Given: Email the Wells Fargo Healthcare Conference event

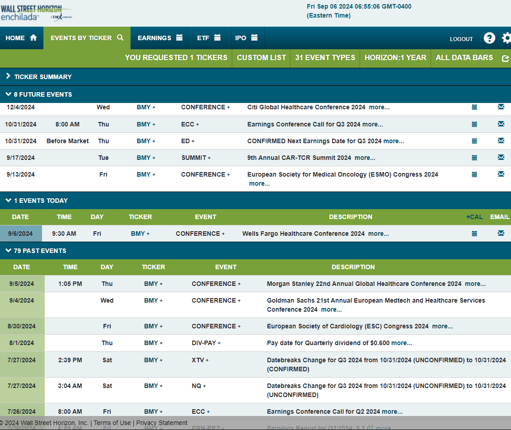Looking at the screenshot, I should coord(501,233).
